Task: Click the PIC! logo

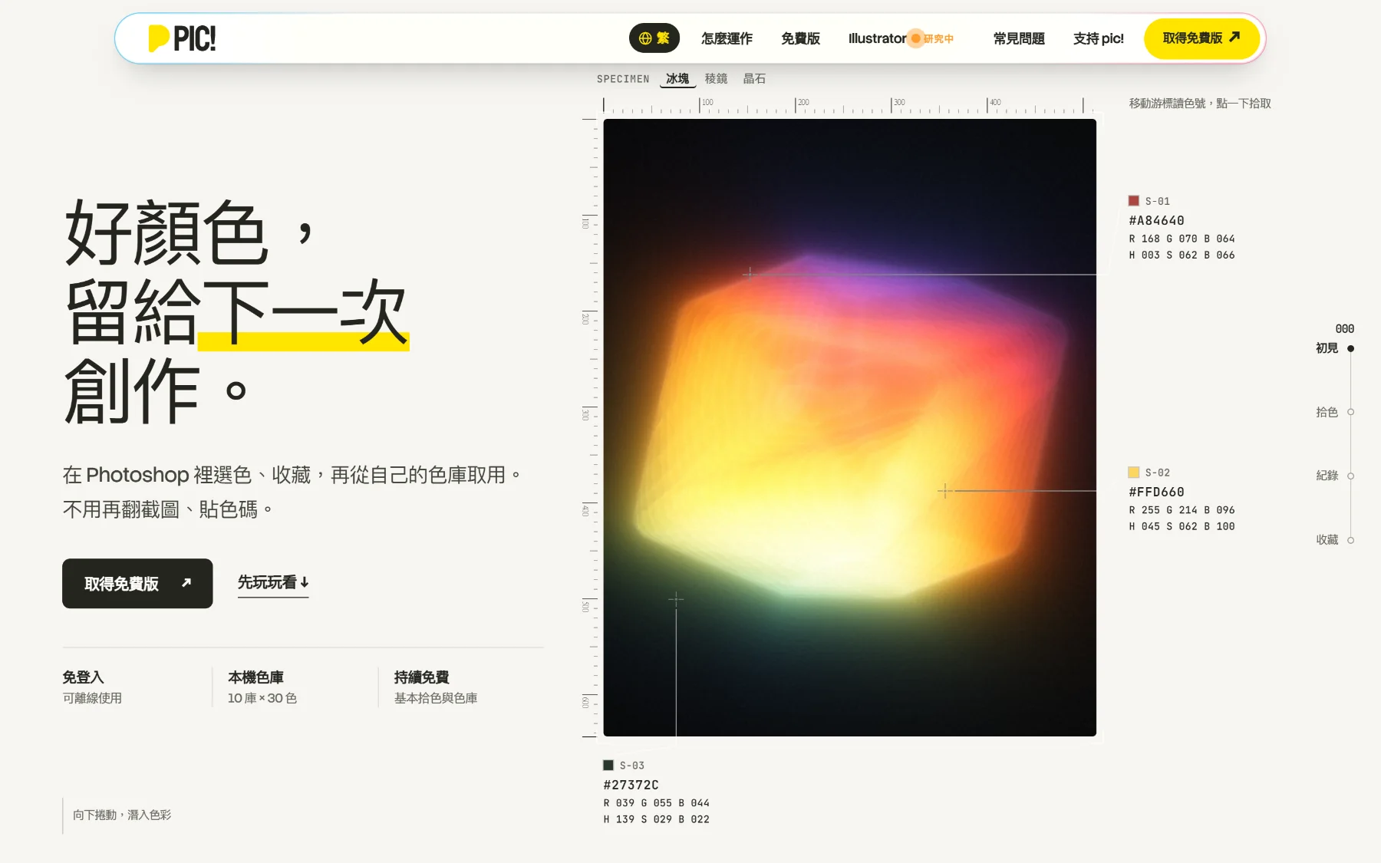Action: 182,38
